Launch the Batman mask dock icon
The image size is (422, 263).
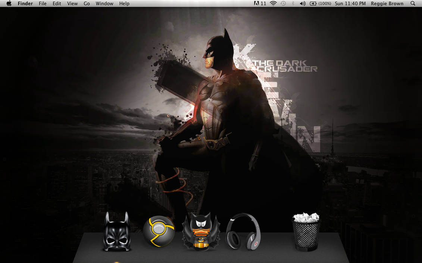pos(117,232)
